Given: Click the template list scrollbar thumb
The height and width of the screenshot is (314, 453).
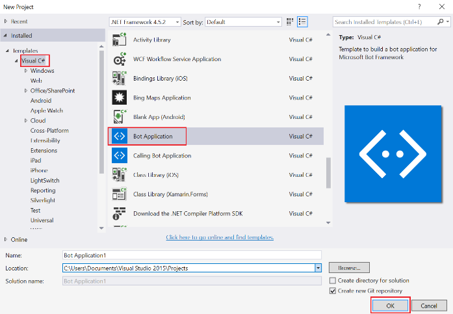Looking at the screenshot, I should [328, 173].
